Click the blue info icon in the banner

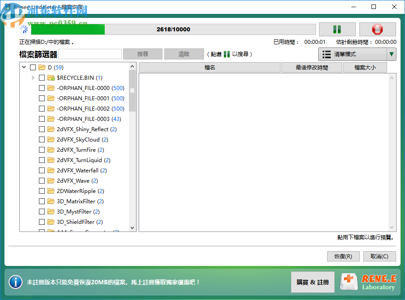click(16, 282)
